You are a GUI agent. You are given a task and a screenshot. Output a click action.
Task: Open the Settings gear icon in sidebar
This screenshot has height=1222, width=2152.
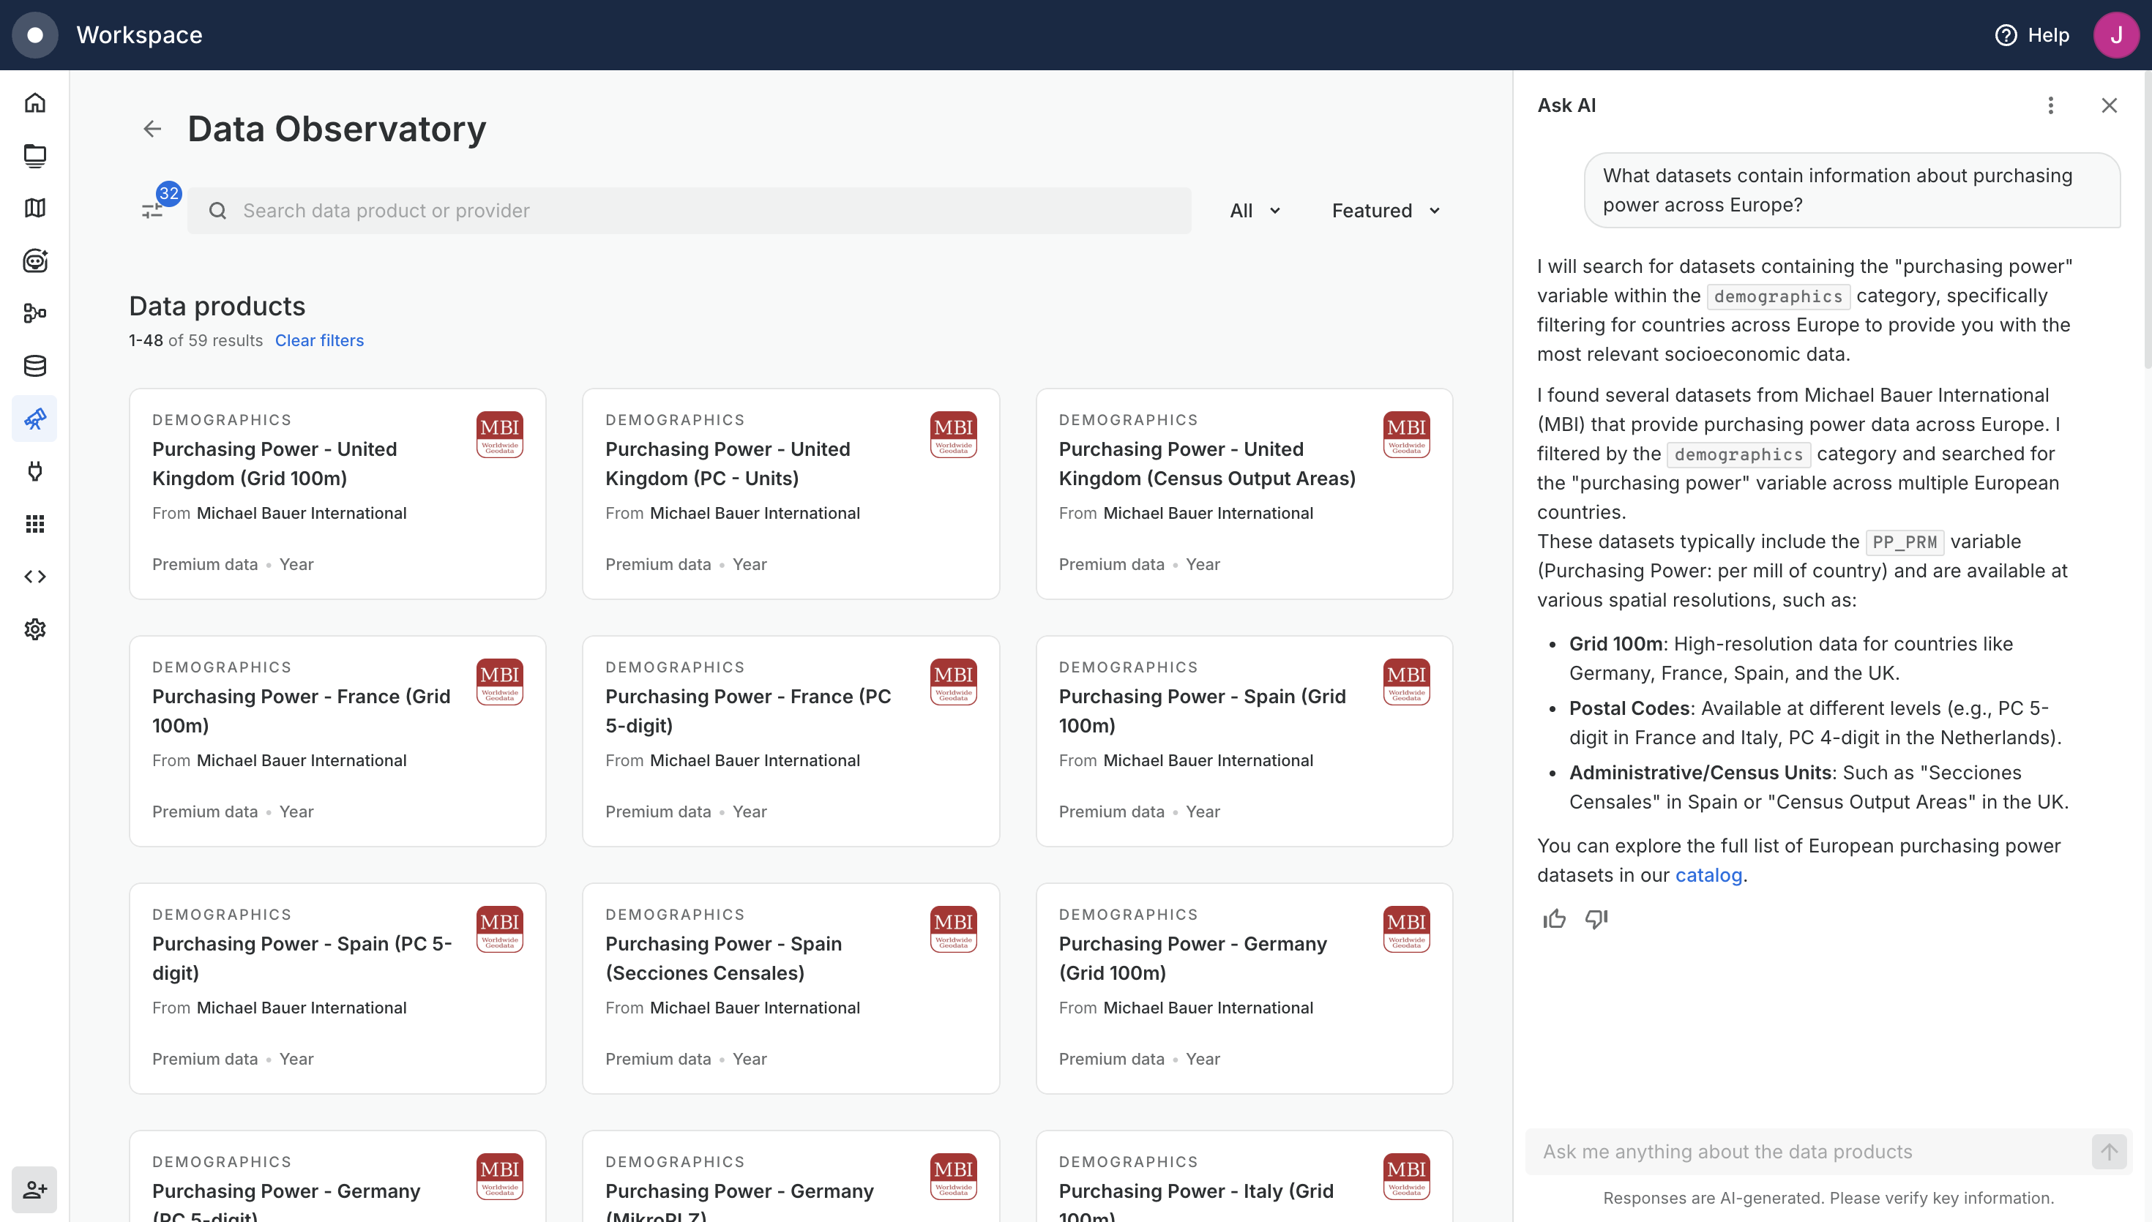[x=34, y=629]
